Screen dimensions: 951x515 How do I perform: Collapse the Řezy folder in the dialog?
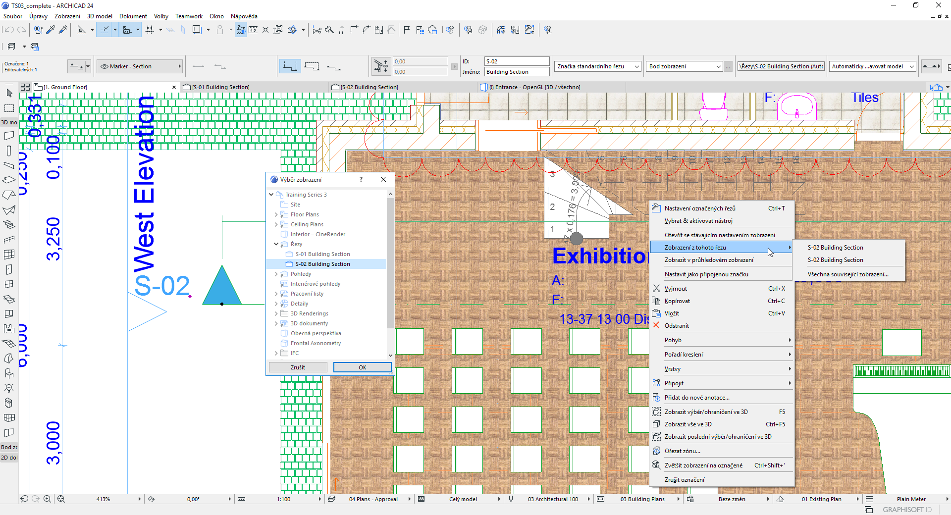pyautogui.click(x=276, y=244)
